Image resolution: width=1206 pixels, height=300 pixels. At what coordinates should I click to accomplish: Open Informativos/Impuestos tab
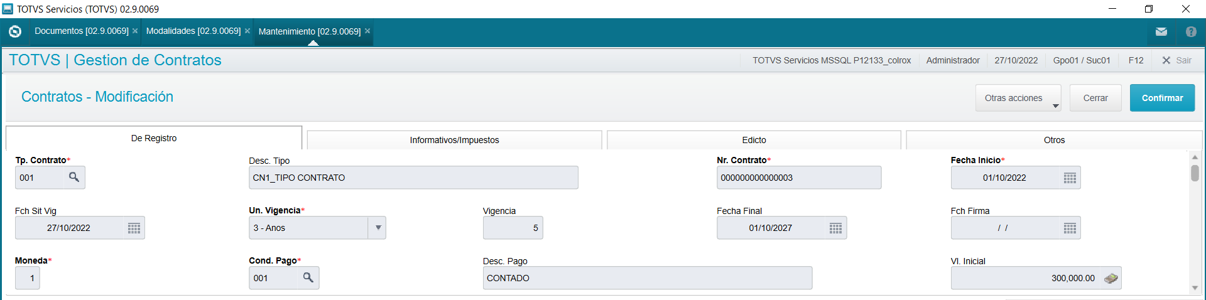click(455, 140)
